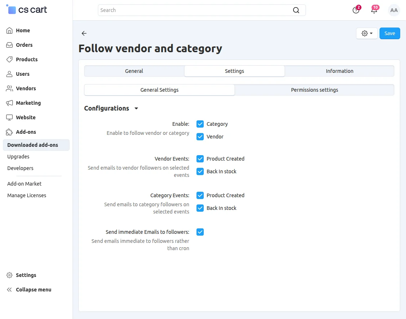Click the Category checkbox label text
Viewport: 406px width, 319px height.
point(217,124)
